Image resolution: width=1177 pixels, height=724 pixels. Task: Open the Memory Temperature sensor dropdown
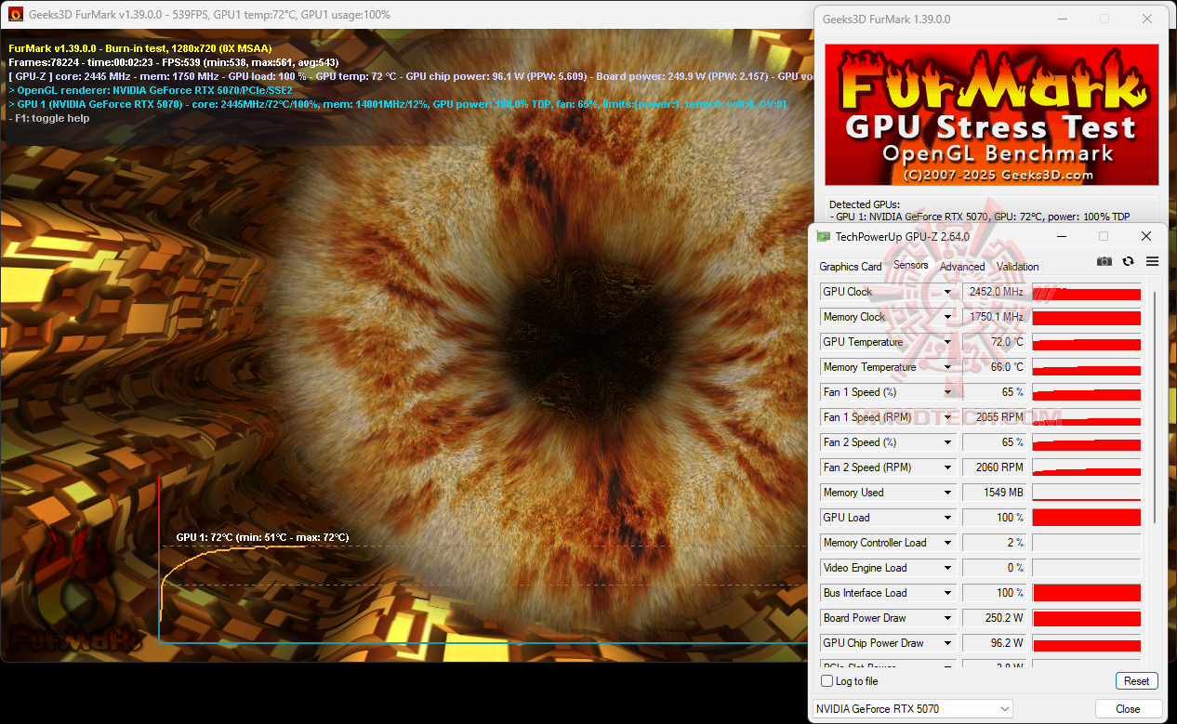coord(947,367)
